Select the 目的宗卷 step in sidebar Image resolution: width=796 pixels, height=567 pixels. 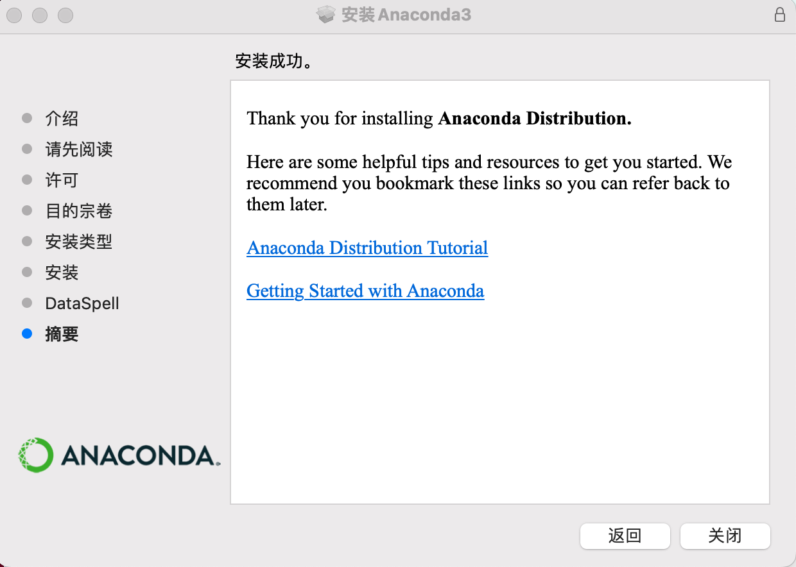point(79,210)
